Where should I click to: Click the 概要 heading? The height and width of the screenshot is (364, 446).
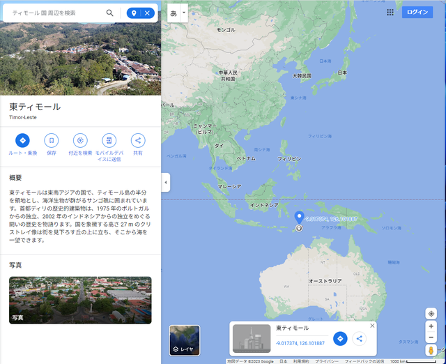15,178
